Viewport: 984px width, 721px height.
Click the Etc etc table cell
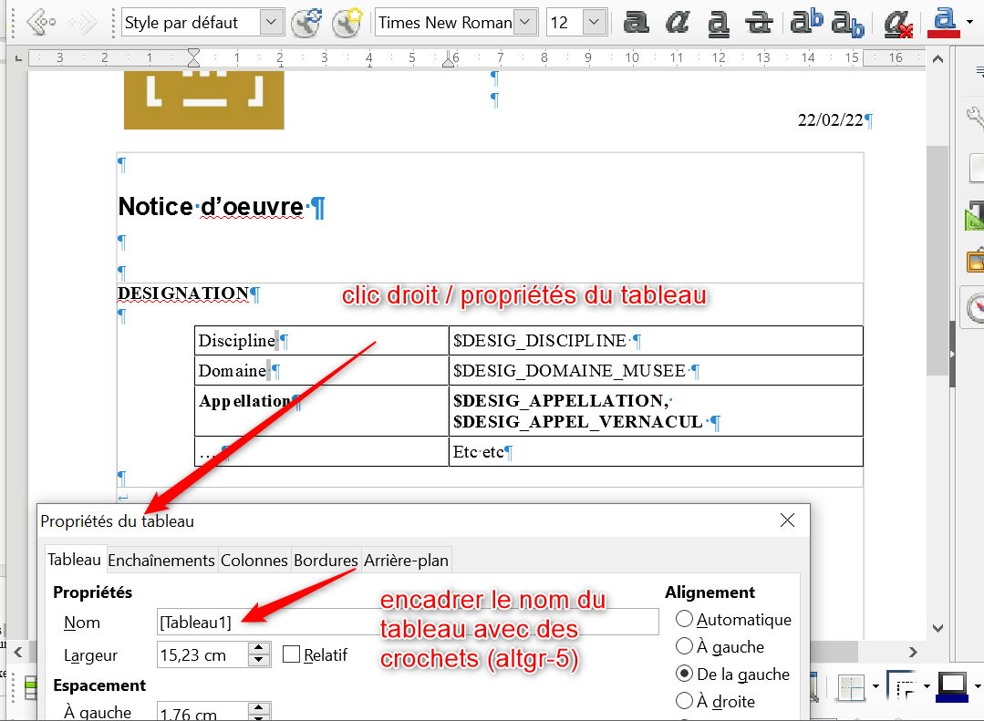(656, 451)
